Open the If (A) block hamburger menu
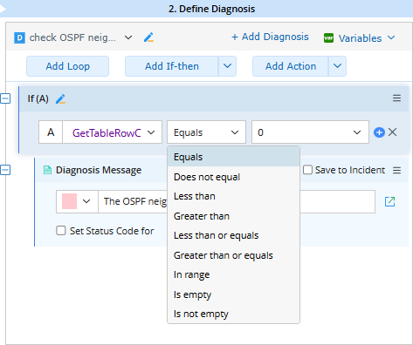The image size is (413, 345). pyautogui.click(x=396, y=98)
